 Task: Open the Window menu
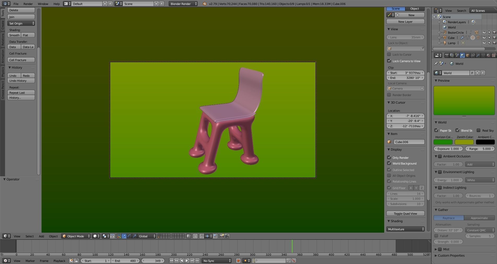click(x=43, y=4)
